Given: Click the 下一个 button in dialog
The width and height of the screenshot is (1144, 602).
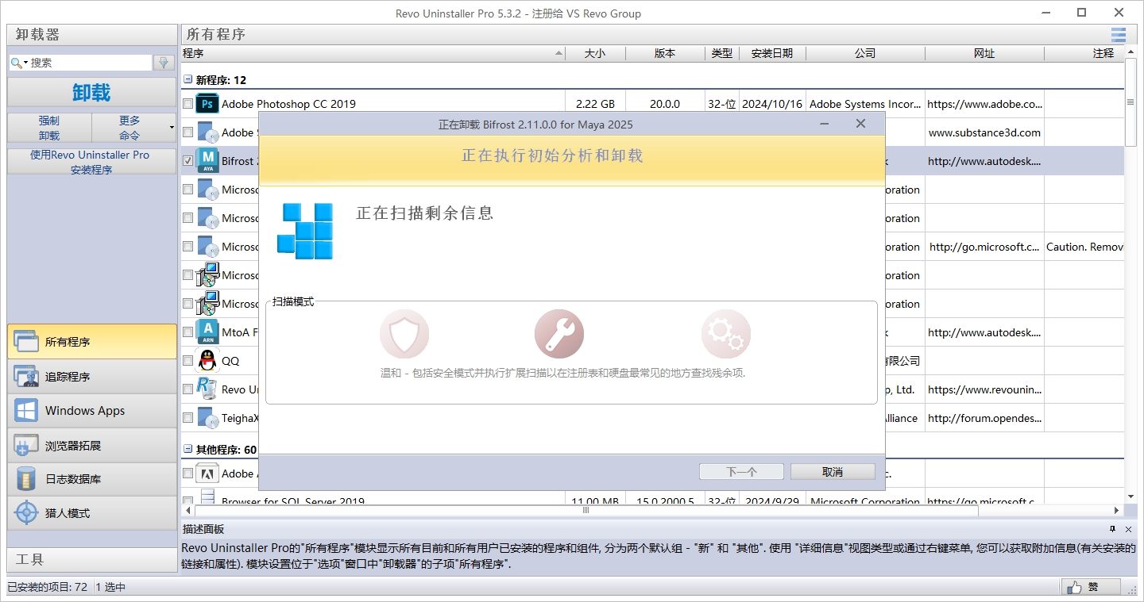Looking at the screenshot, I should [741, 472].
